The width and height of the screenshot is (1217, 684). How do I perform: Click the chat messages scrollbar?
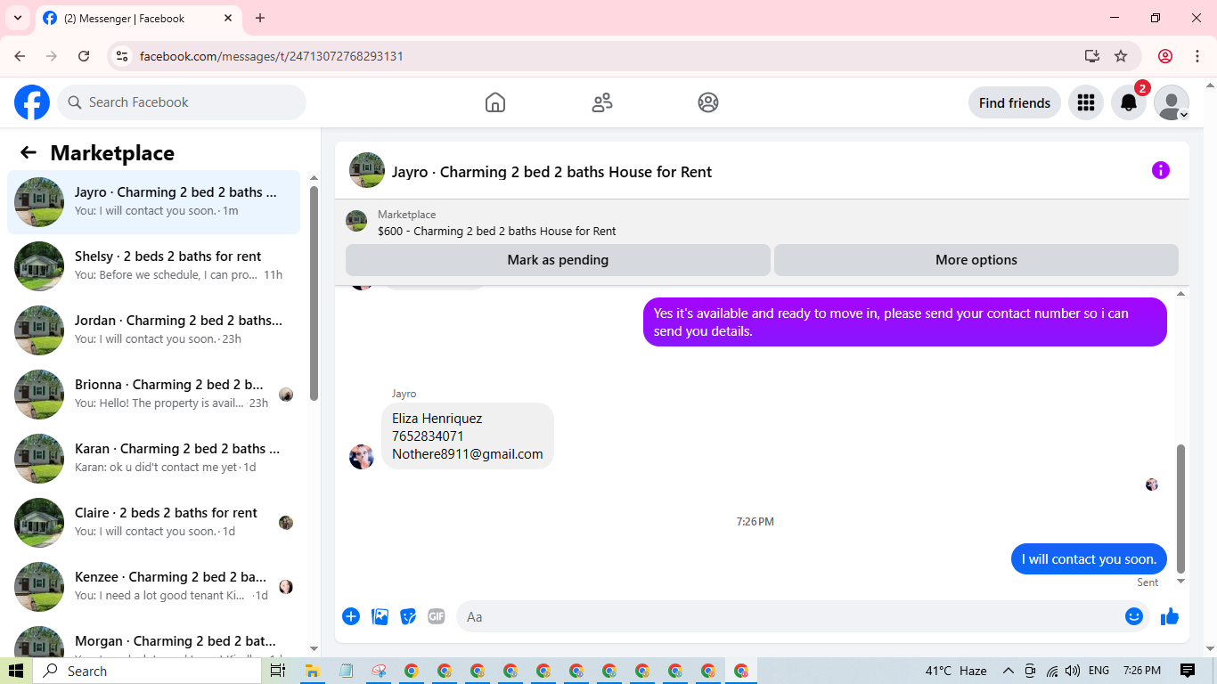[x=1181, y=508]
